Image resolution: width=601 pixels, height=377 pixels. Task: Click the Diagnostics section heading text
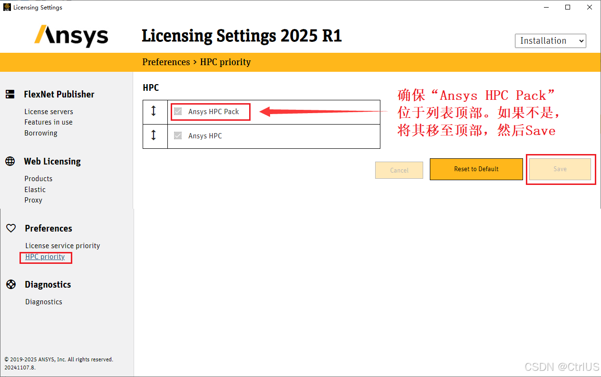(48, 284)
